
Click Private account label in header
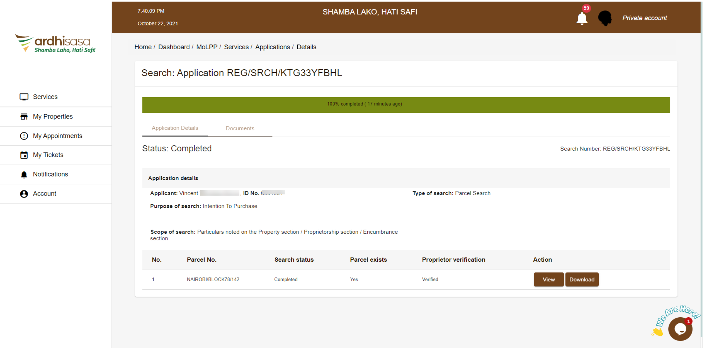pyautogui.click(x=645, y=18)
